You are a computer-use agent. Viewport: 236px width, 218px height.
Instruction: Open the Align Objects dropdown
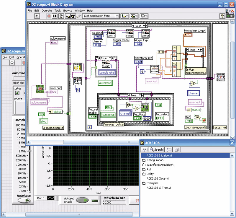point(124,16)
